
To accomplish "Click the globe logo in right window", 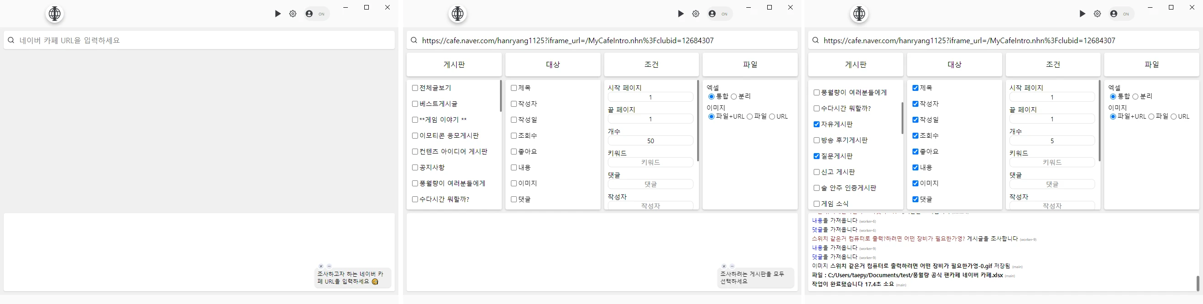I will pyautogui.click(x=859, y=14).
